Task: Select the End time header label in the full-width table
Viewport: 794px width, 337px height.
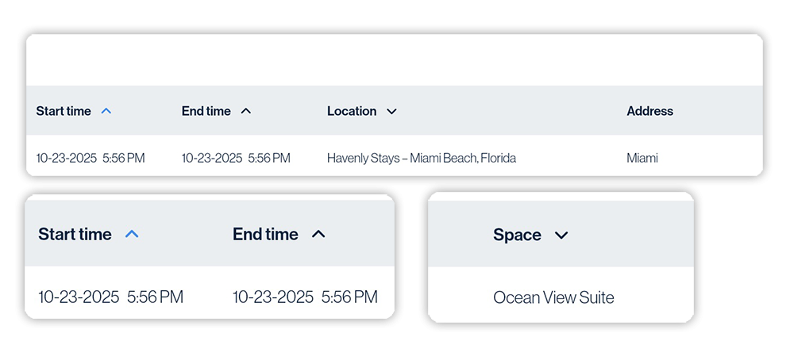Action: click(x=206, y=112)
